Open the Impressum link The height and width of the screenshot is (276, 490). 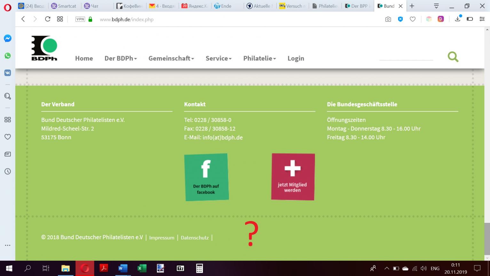point(162,238)
